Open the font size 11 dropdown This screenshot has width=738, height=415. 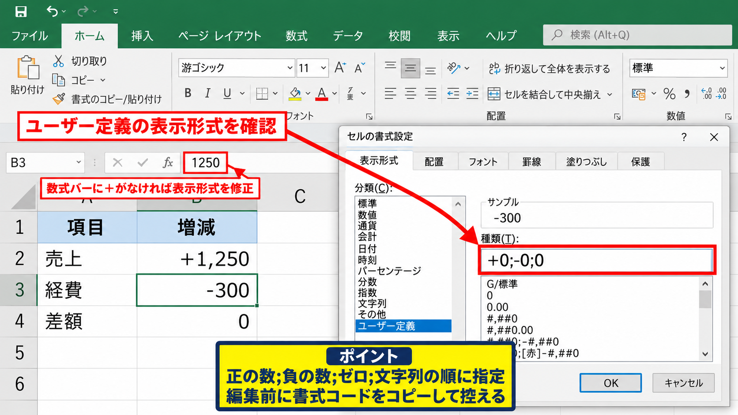coord(324,68)
